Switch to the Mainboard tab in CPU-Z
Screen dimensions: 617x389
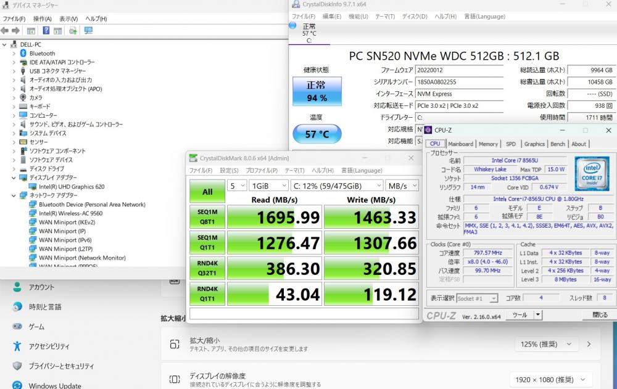pos(460,144)
